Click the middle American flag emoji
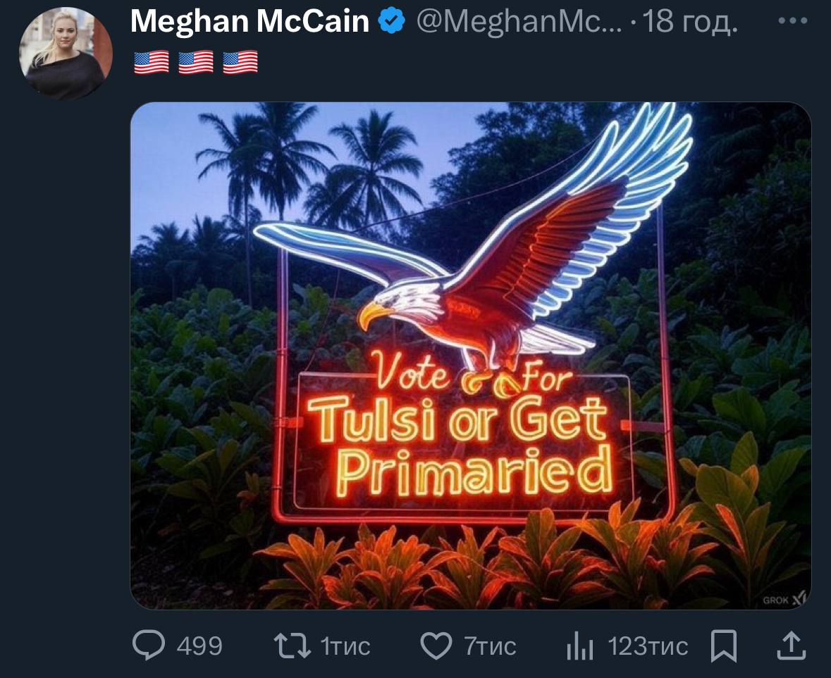The height and width of the screenshot is (678, 831). (196, 62)
